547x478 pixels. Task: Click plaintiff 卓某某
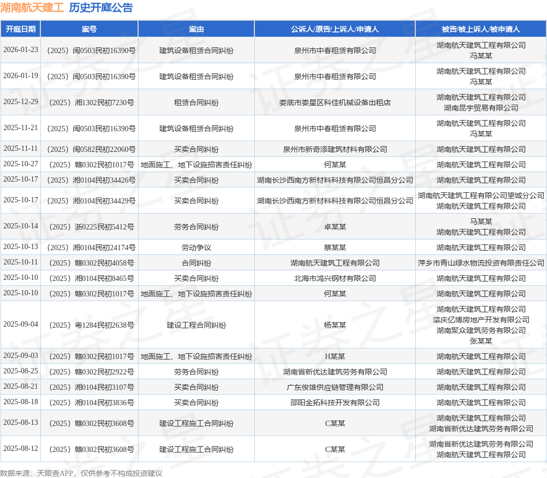(x=335, y=227)
